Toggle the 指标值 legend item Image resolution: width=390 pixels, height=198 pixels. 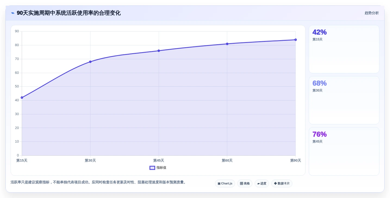tap(158, 168)
